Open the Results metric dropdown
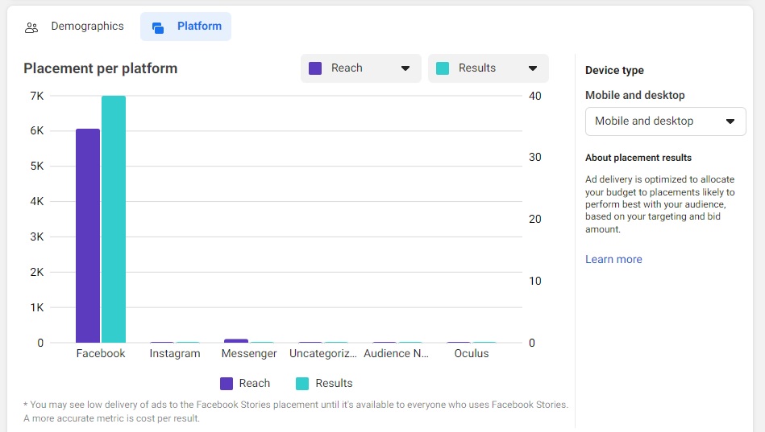 click(488, 68)
